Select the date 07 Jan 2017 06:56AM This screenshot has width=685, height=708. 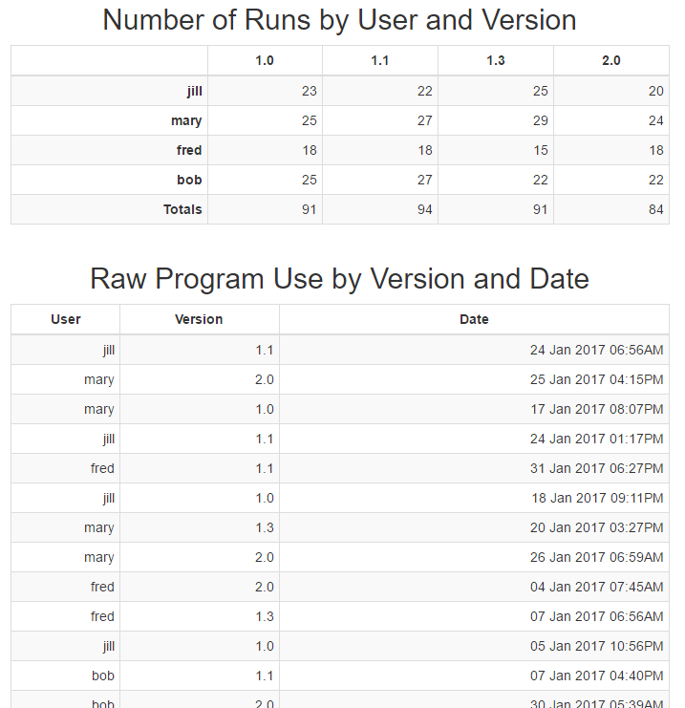(596, 616)
